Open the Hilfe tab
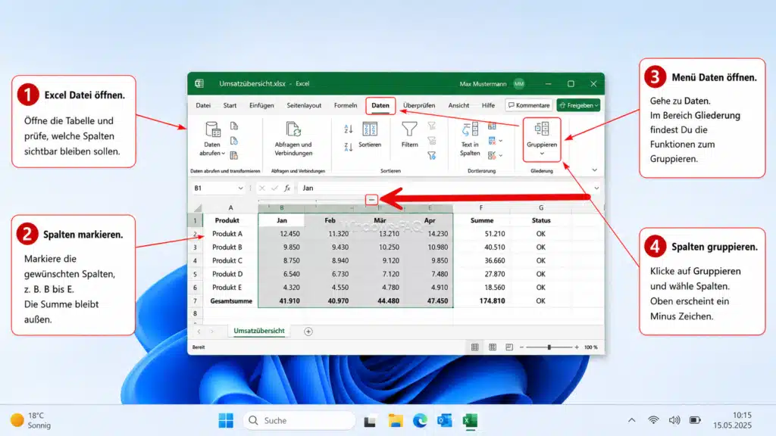Image resolution: width=776 pixels, height=436 pixels. tap(488, 105)
